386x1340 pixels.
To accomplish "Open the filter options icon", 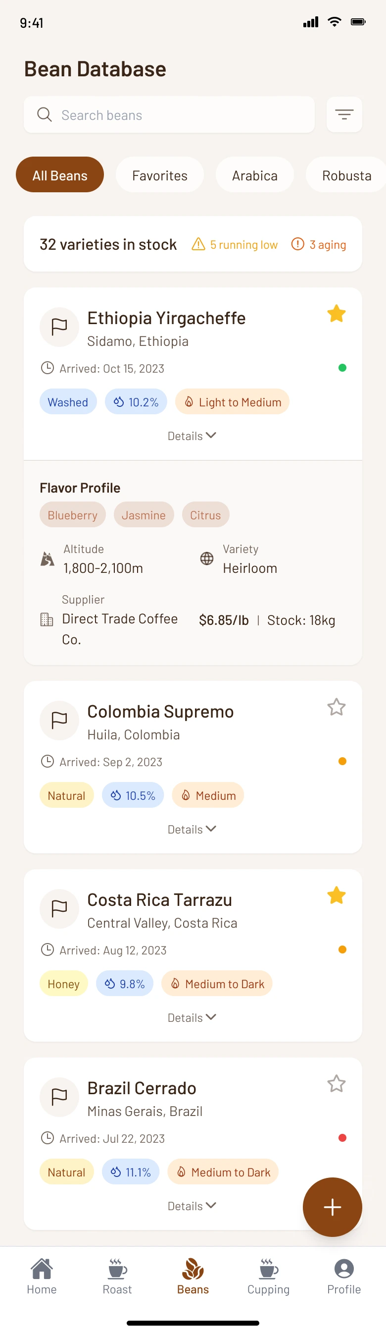I will (344, 114).
